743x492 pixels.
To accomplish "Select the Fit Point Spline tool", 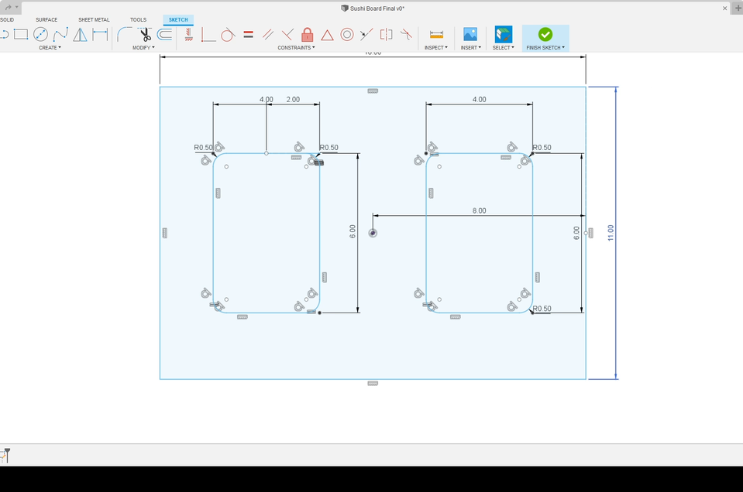I will 60,34.
